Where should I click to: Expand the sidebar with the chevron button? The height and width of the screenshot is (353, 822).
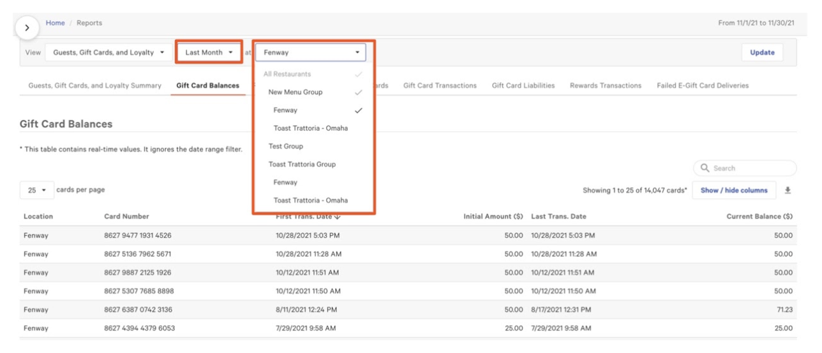coord(27,28)
